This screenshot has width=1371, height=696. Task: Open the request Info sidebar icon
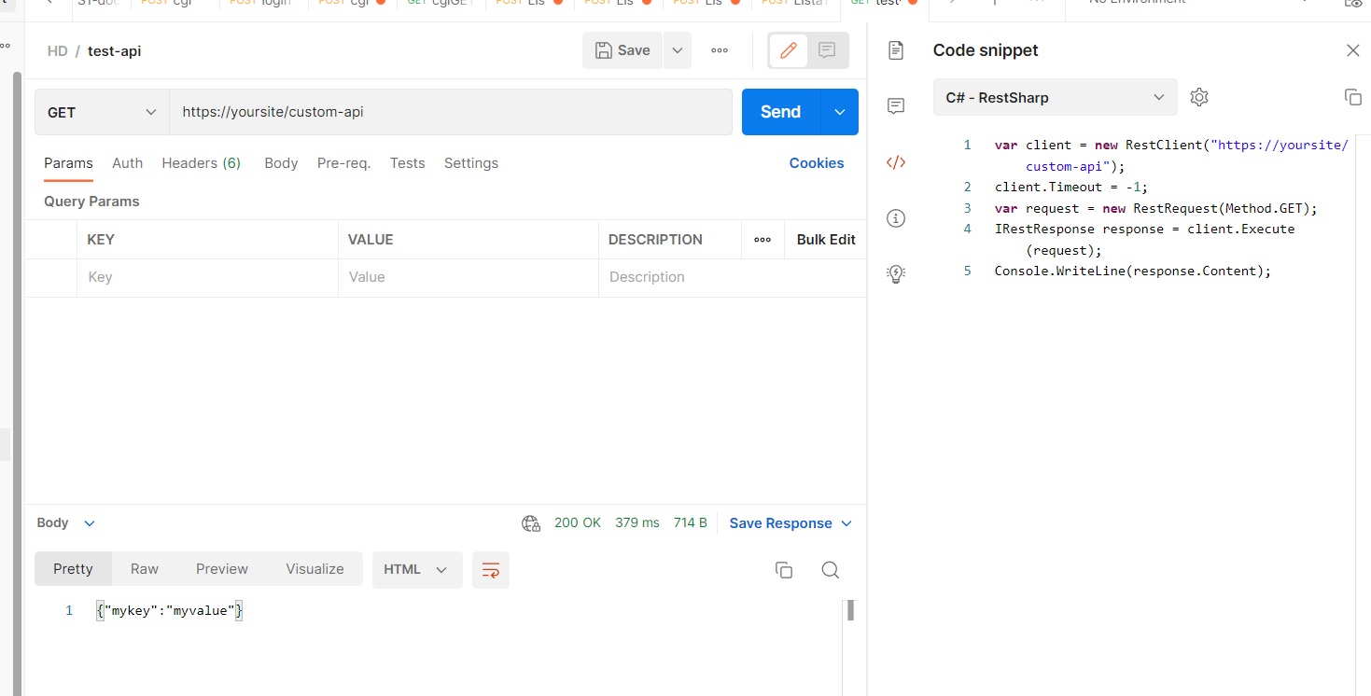point(896,218)
